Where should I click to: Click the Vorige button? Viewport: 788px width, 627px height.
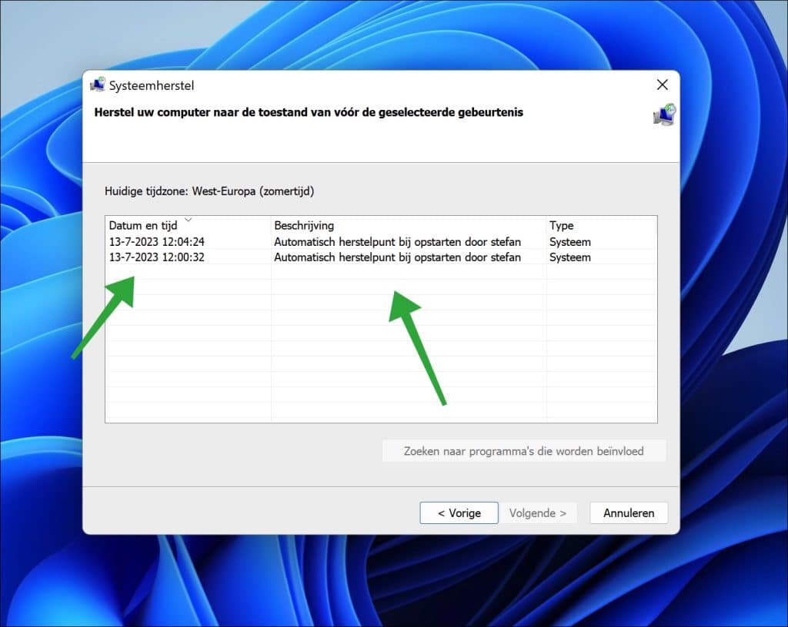coord(459,513)
